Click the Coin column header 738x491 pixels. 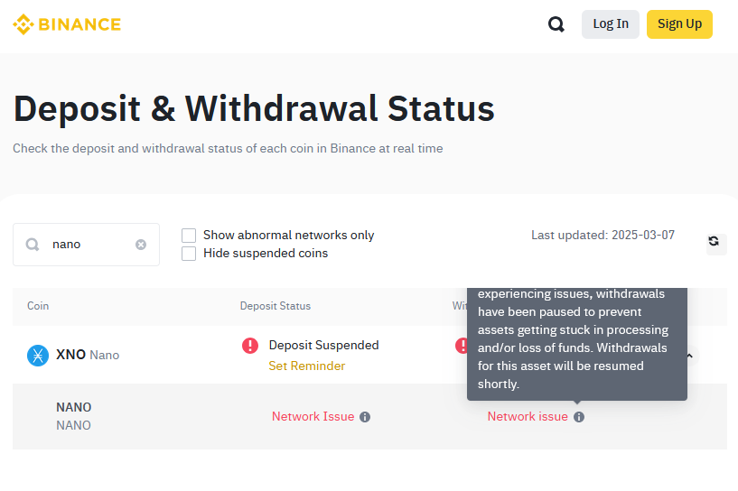tap(38, 306)
